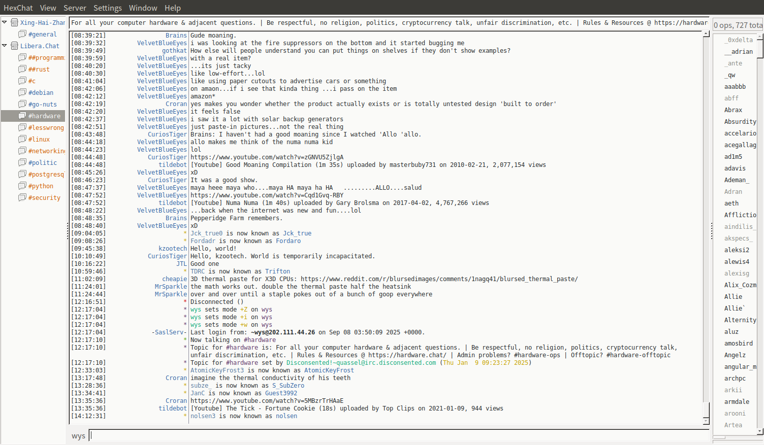Click nickname gothkat in chat
The width and height of the screenshot is (764, 445).
pyautogui.click(x=174, y=51)
